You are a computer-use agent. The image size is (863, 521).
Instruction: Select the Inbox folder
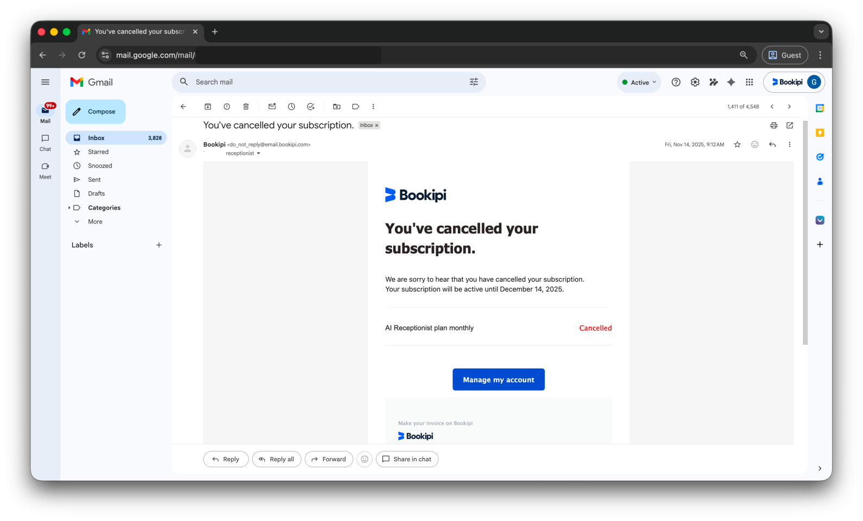point(116,138)
